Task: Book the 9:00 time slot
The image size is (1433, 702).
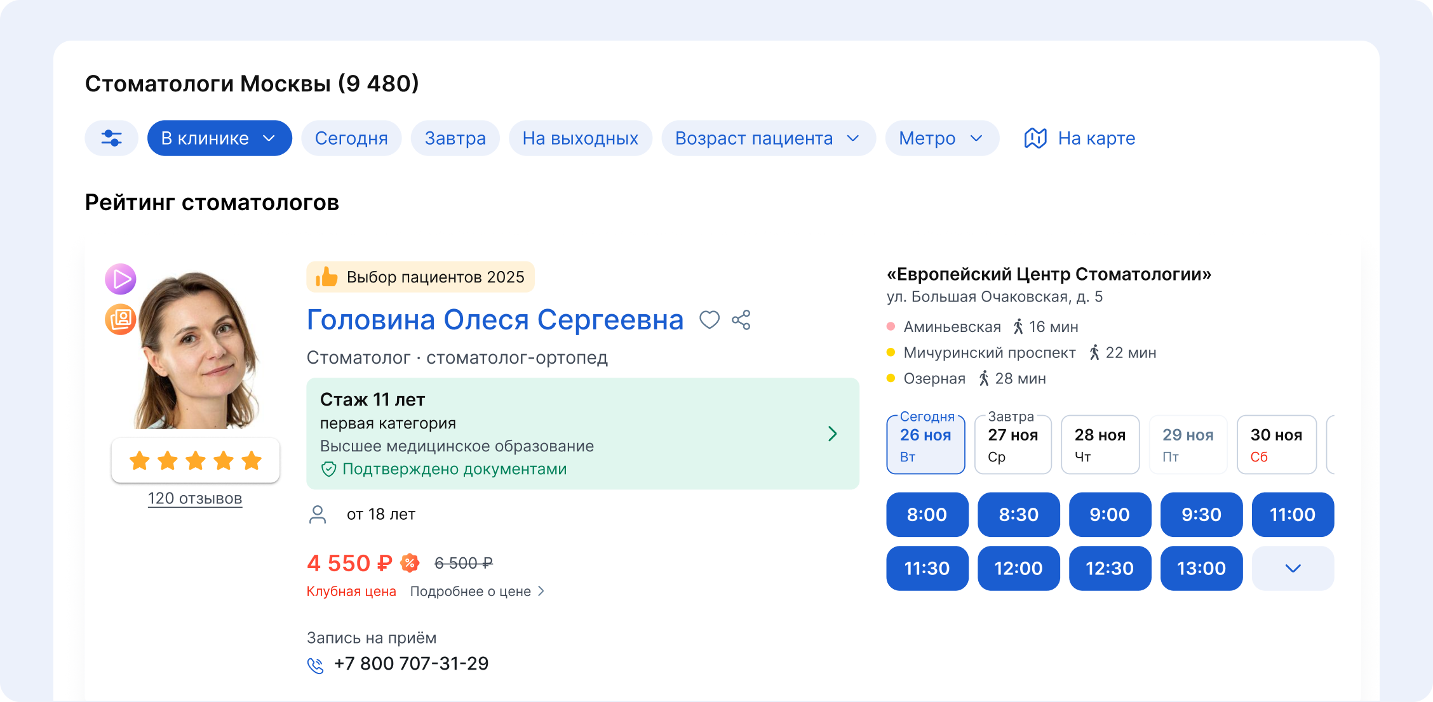Action: 1110,515
